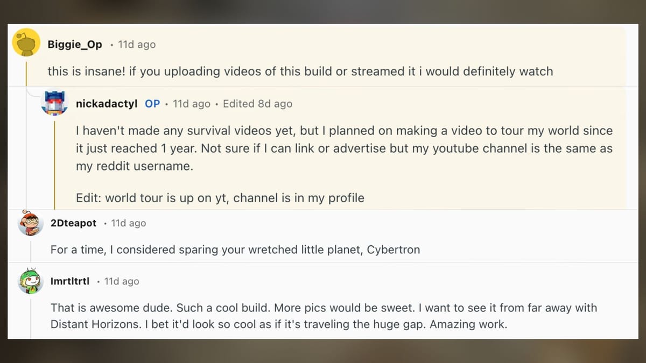
Task: Click 2Dteapot's "11d ago" timestamp
Action: tap(128, 223)
